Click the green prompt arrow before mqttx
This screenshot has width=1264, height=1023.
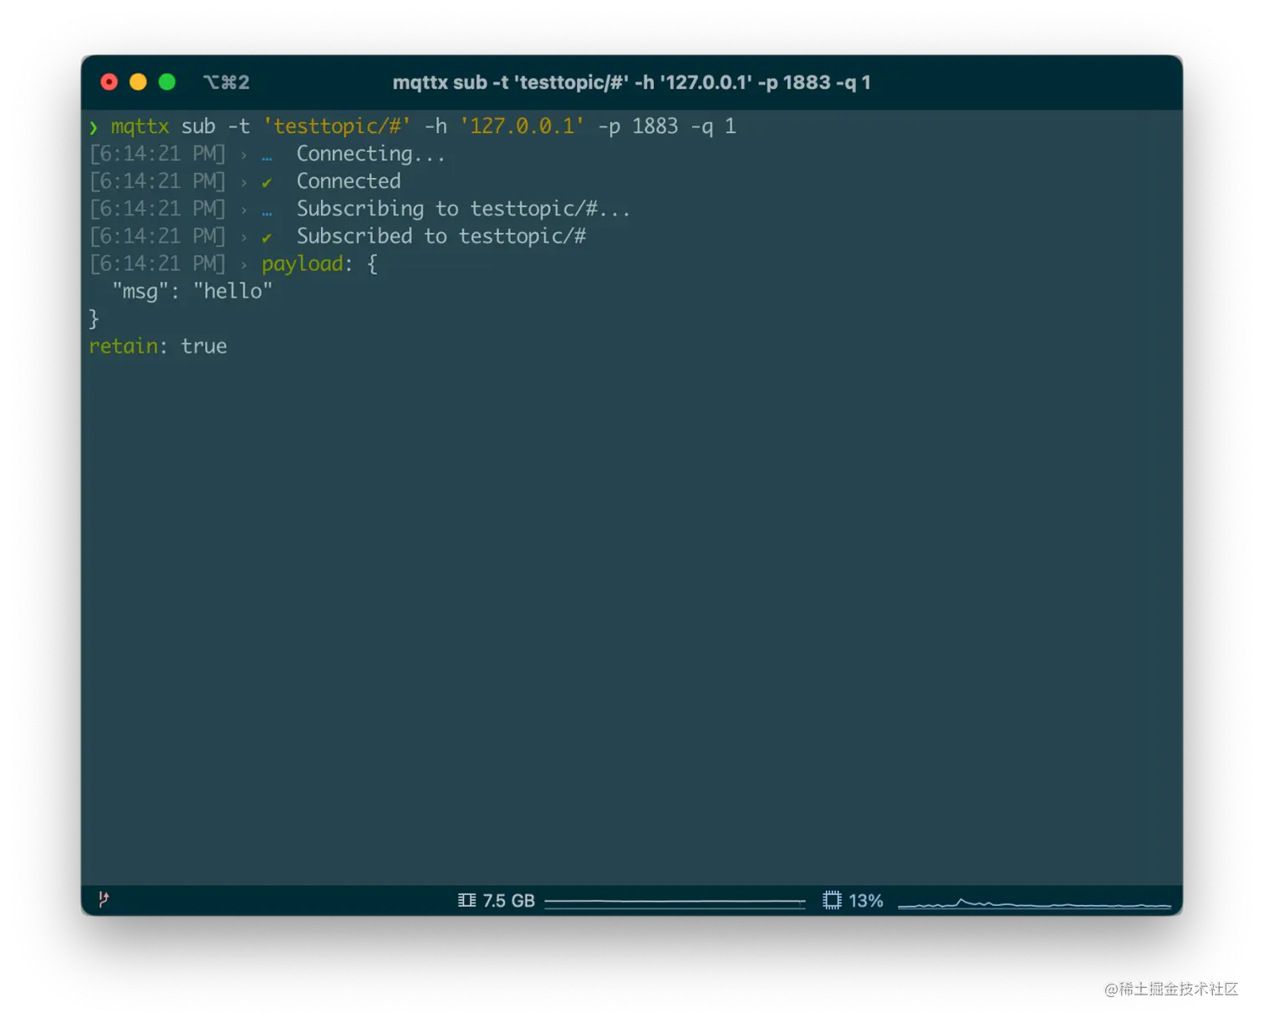pos(94,126)
